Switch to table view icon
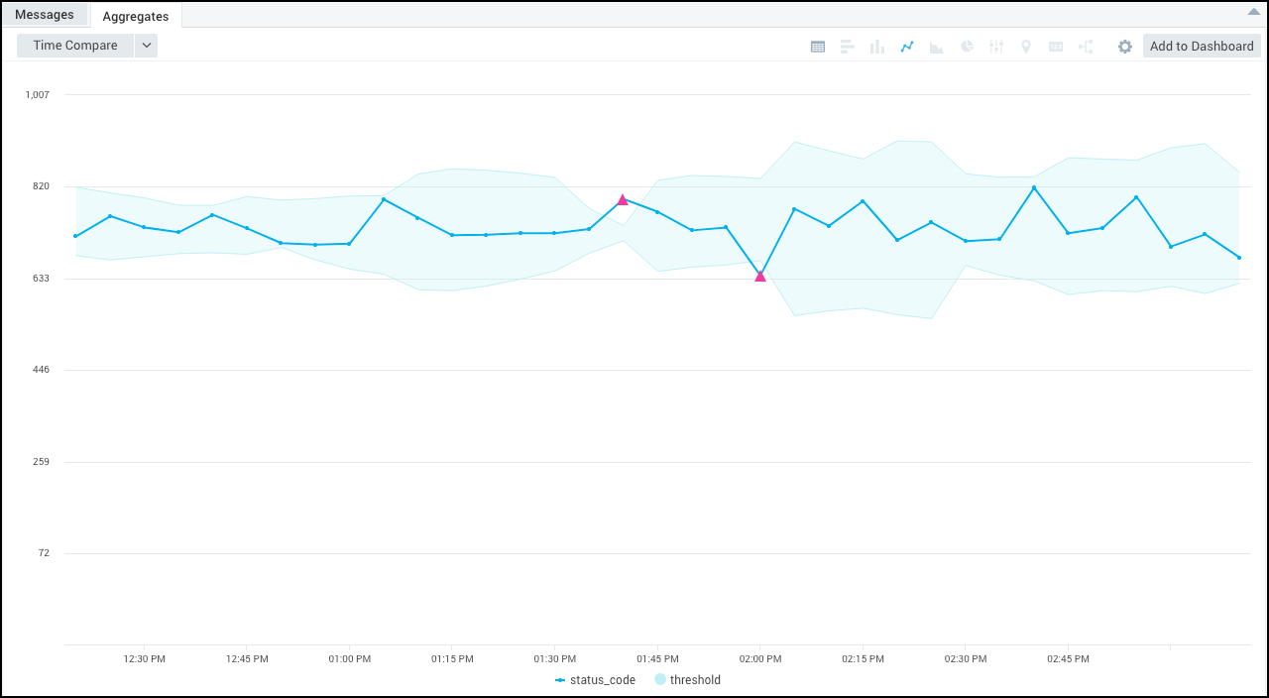Screen dimensions: 1269x698 (818, 47)
